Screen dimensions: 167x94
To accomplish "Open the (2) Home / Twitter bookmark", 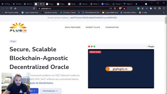I will pyautogui.click(x=68, y=13).
